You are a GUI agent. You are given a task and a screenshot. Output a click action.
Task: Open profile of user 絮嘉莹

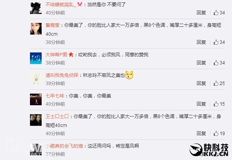(53, 25)
